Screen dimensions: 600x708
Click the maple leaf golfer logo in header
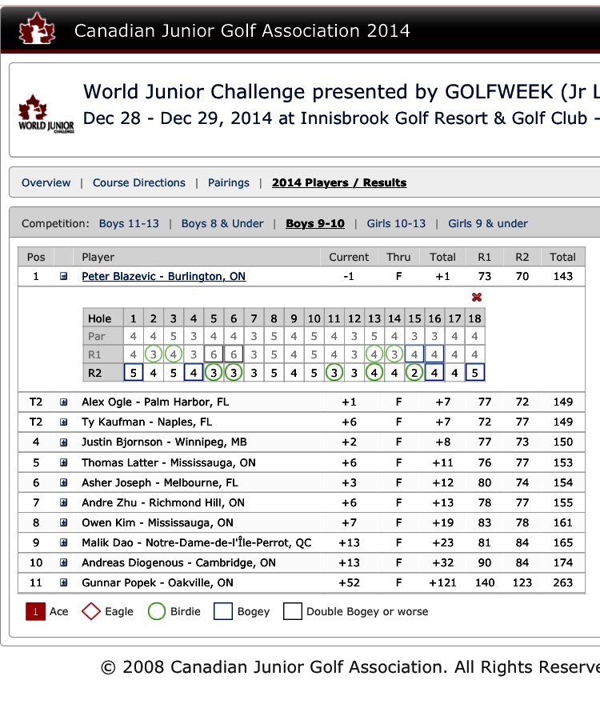click(x=34, y=30)
